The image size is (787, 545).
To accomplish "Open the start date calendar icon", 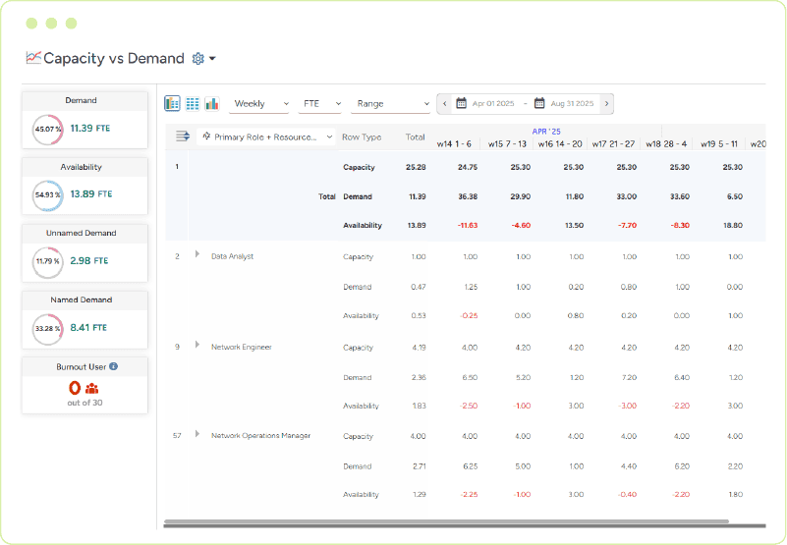I will (x=461, y=103).
